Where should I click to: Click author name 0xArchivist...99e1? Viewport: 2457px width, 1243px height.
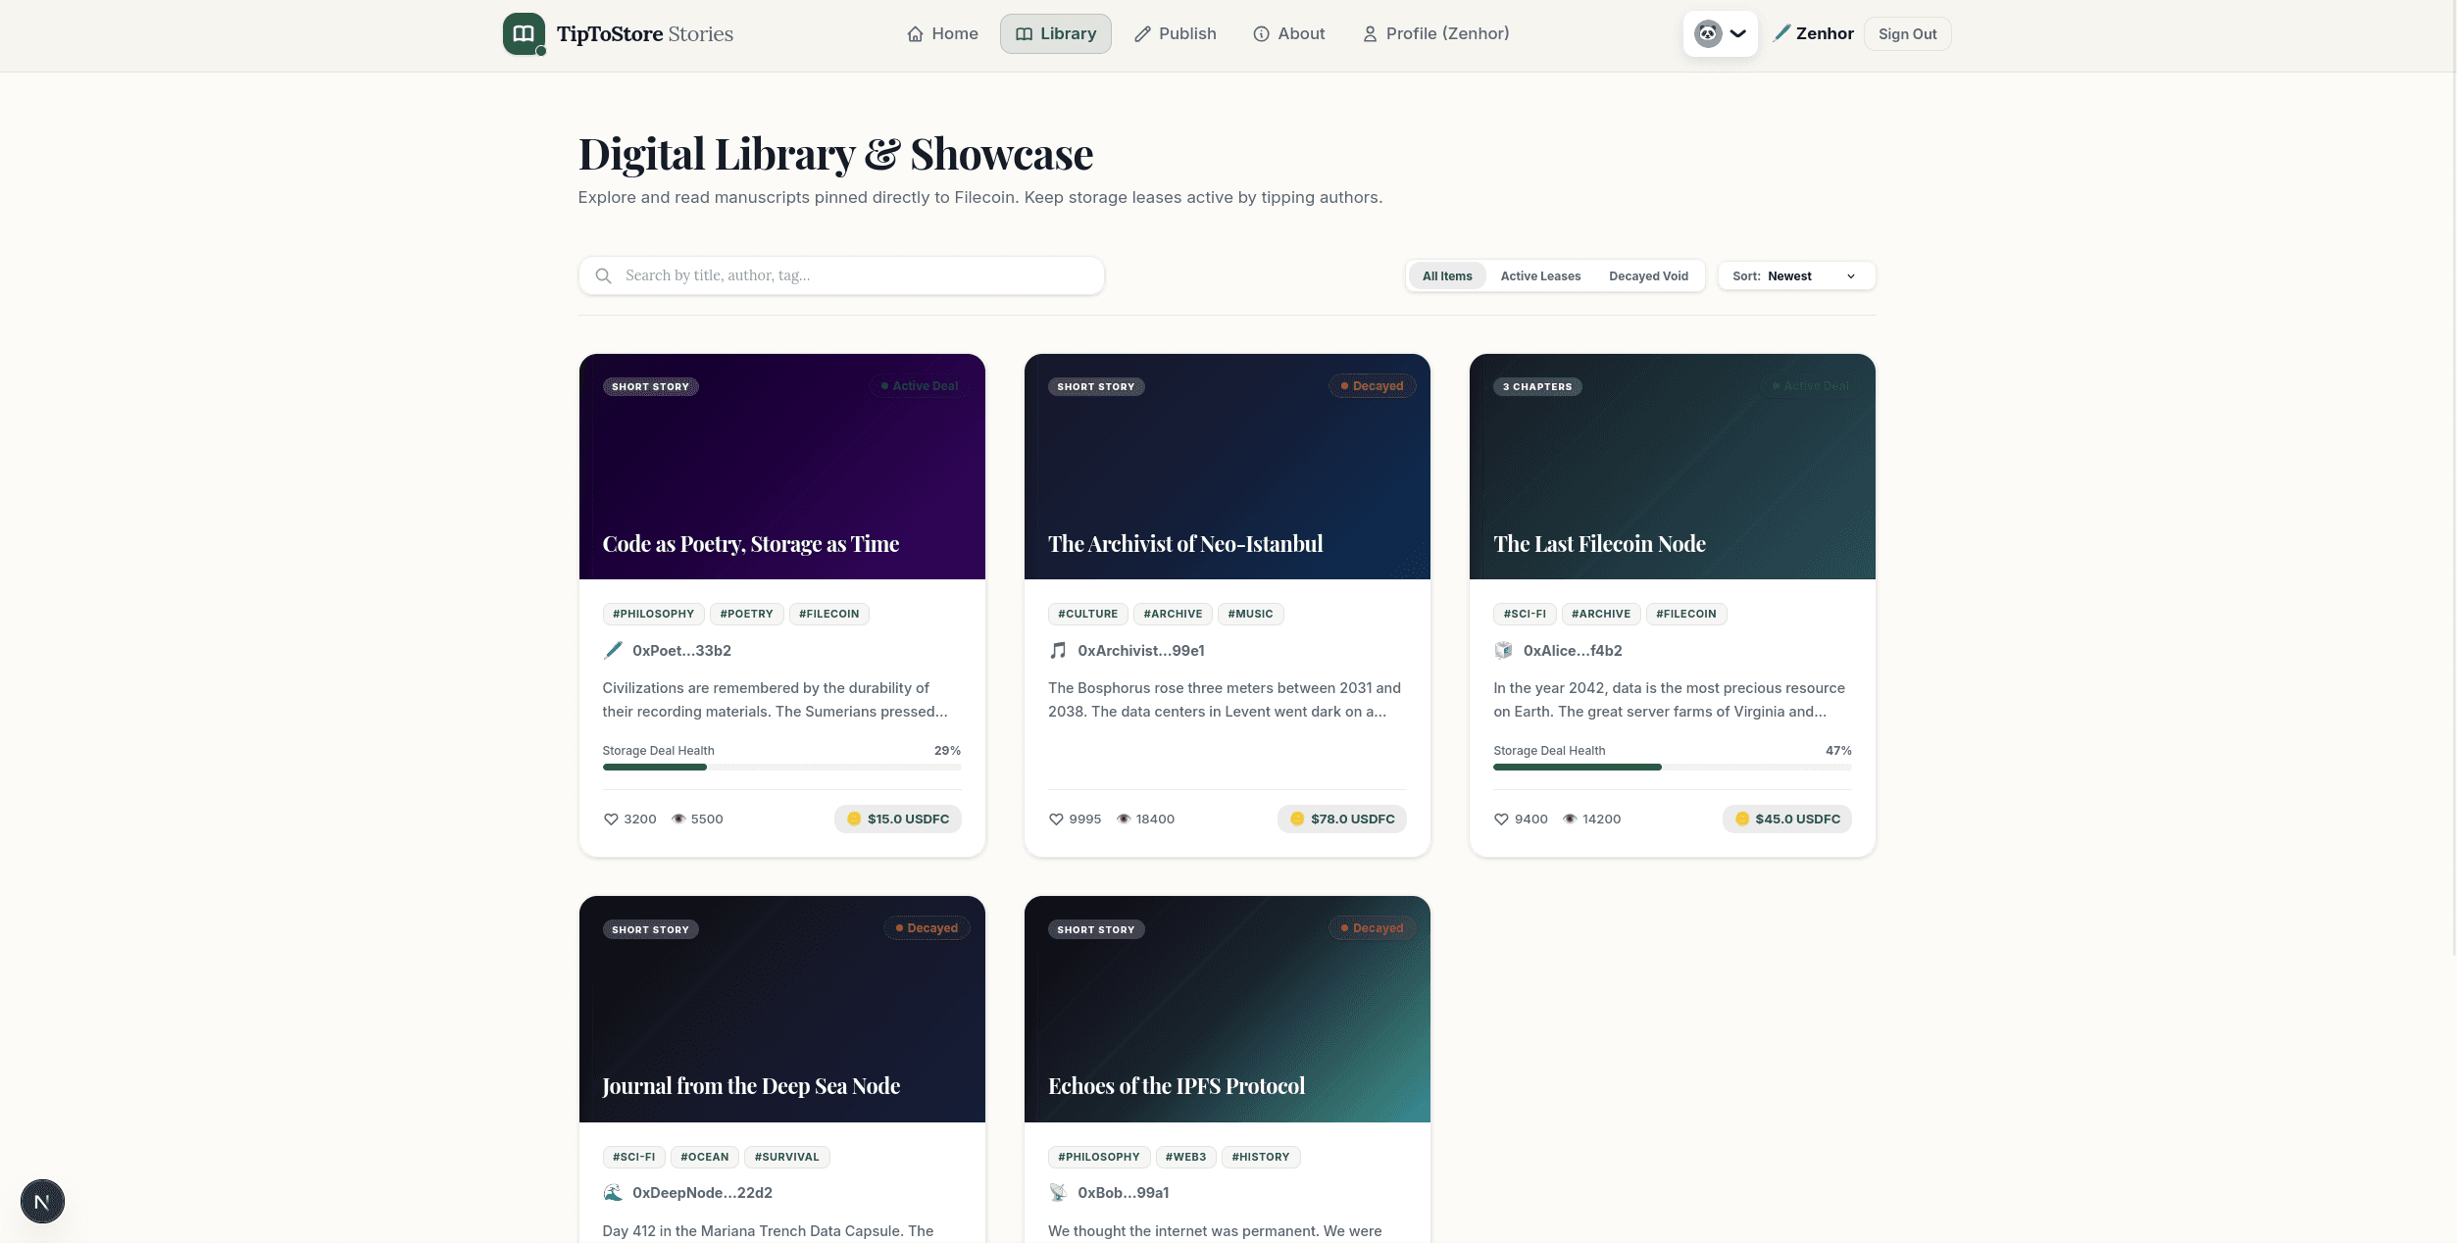pyautogui.click(x=1141, y=650)
